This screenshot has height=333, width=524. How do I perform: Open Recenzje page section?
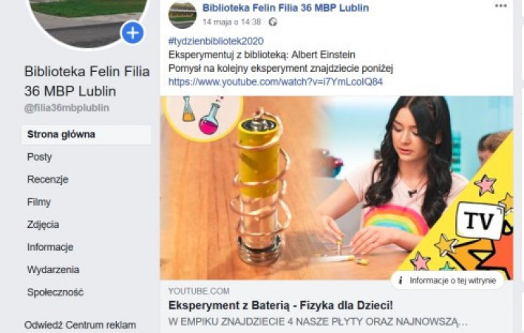[48, 179]
